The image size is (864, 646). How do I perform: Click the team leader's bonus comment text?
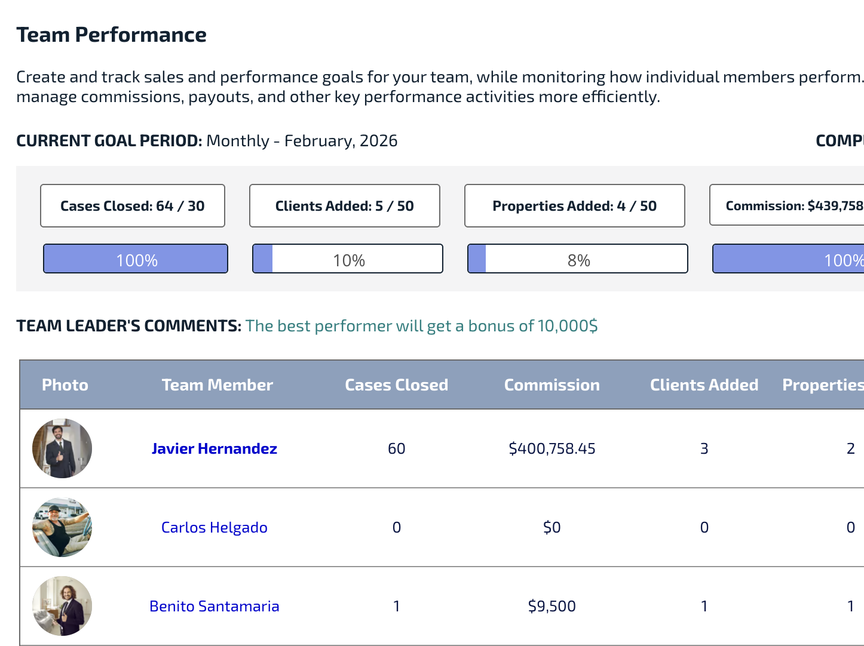(x=421, y=326)
